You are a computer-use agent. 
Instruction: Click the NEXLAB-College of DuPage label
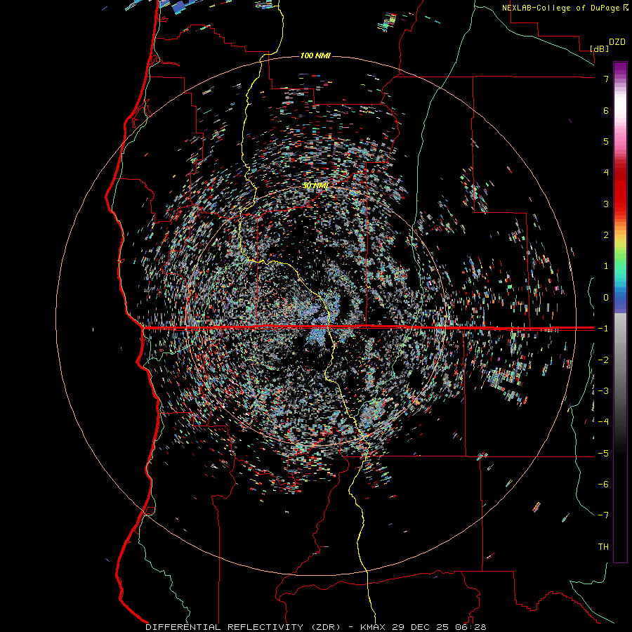(x=560, y=8)
